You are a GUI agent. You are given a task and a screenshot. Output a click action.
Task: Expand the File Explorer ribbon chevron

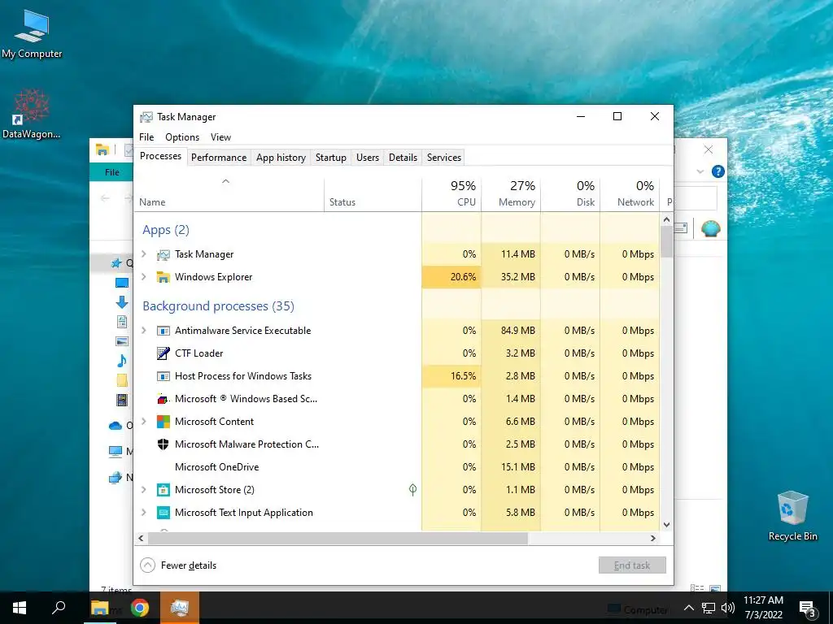coord(700,171)
